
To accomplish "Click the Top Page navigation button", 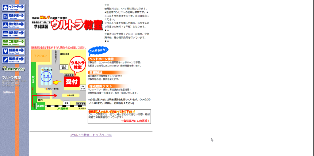I will pos(13,8).
